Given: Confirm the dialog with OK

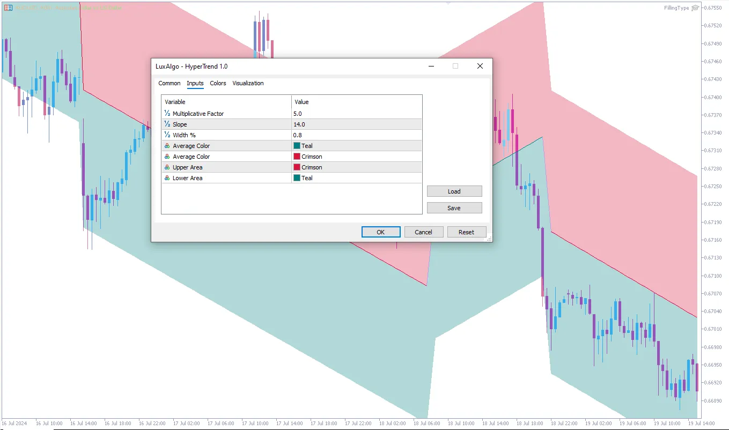Looking at the screenshot, I should pos(381,232).
